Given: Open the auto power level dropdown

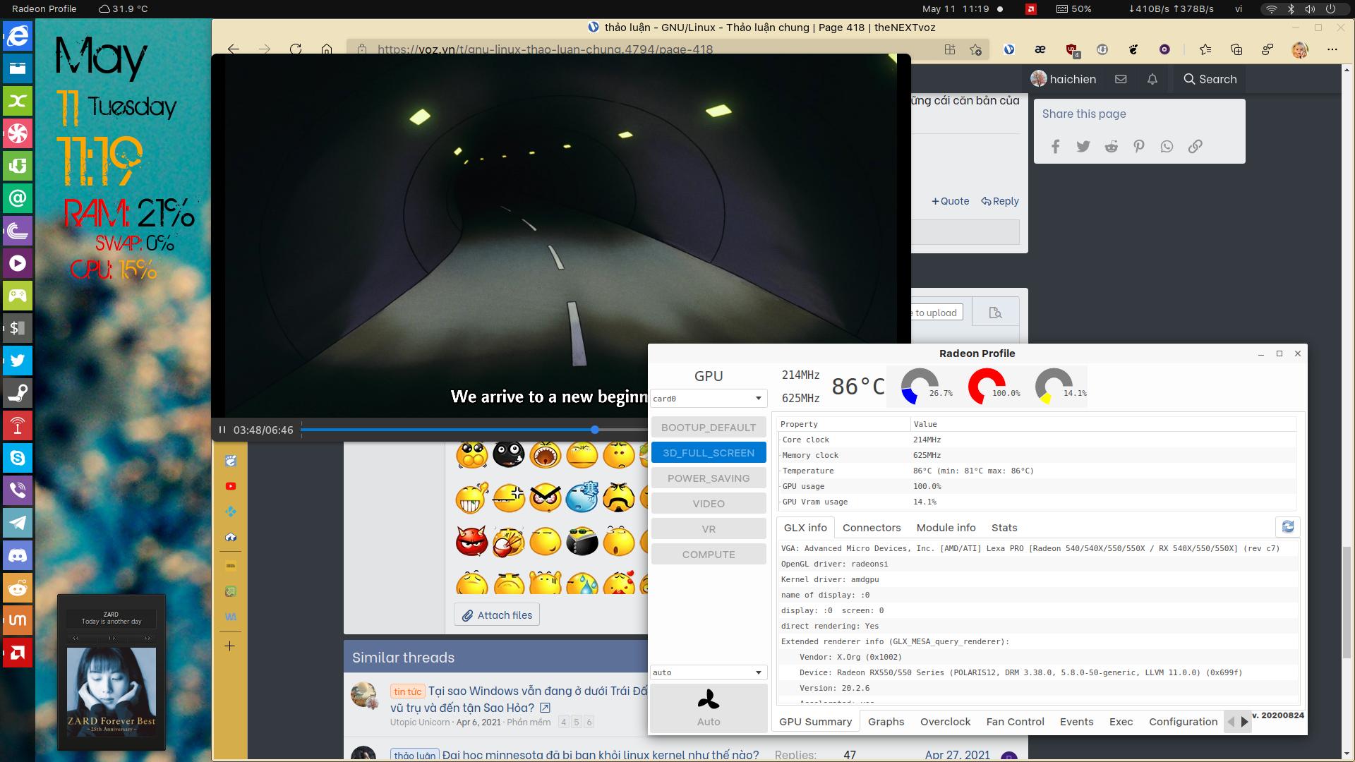Looking at the screenshot, I should (x=709, y=672).
